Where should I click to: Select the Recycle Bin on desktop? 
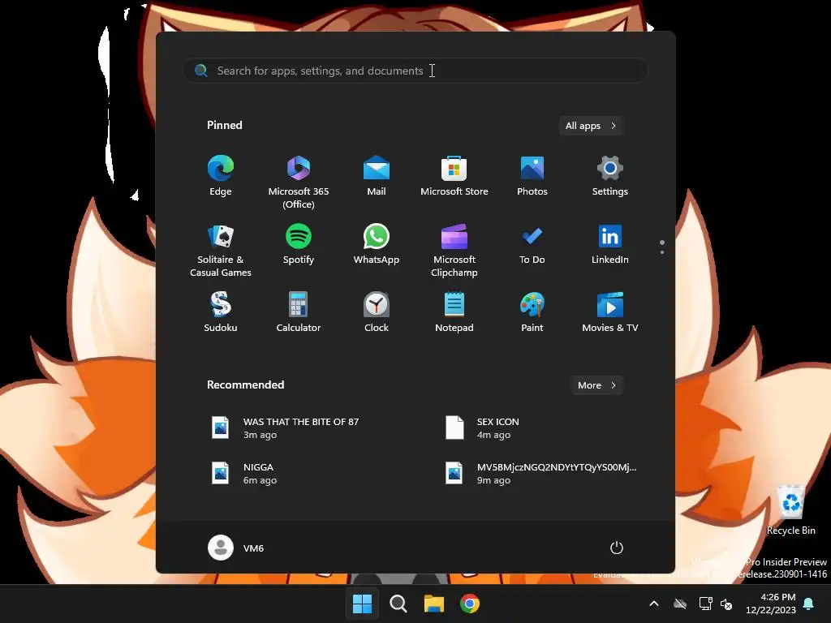pyautogui.click(x=790, y=511)
